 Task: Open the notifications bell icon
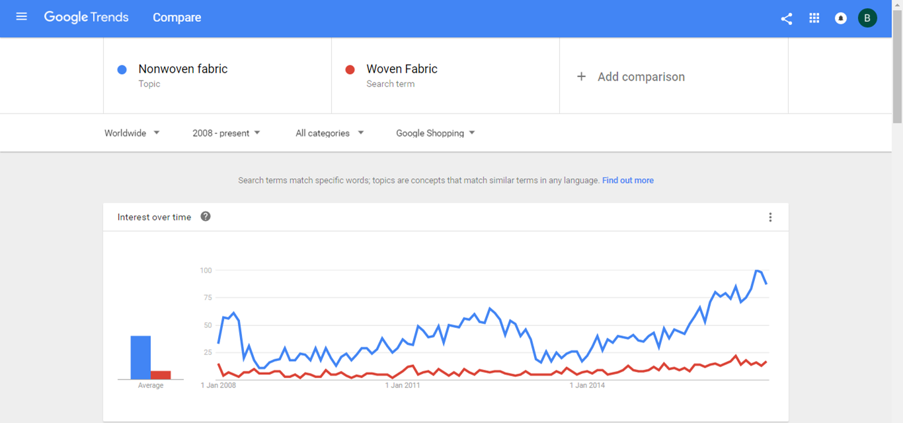click(840, 18)
